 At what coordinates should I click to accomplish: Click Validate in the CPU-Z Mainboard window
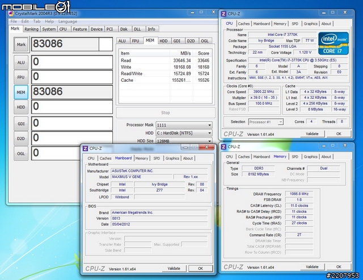(x=174, y=269)
